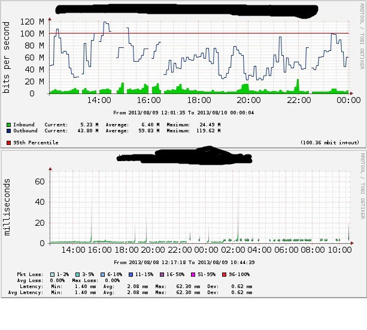Click the 120 M y-axis label

pyautogui.click(x=32, y=22)
